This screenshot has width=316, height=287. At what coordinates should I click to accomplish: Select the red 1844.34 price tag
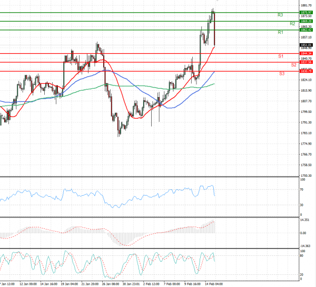pyautogui.click(x=306, y=53)
